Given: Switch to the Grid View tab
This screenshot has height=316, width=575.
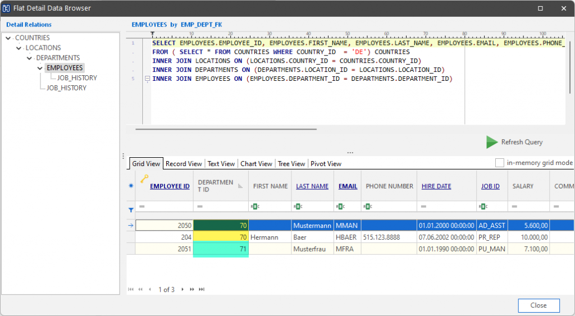Looking at the screenshot, I should [146, 164].
